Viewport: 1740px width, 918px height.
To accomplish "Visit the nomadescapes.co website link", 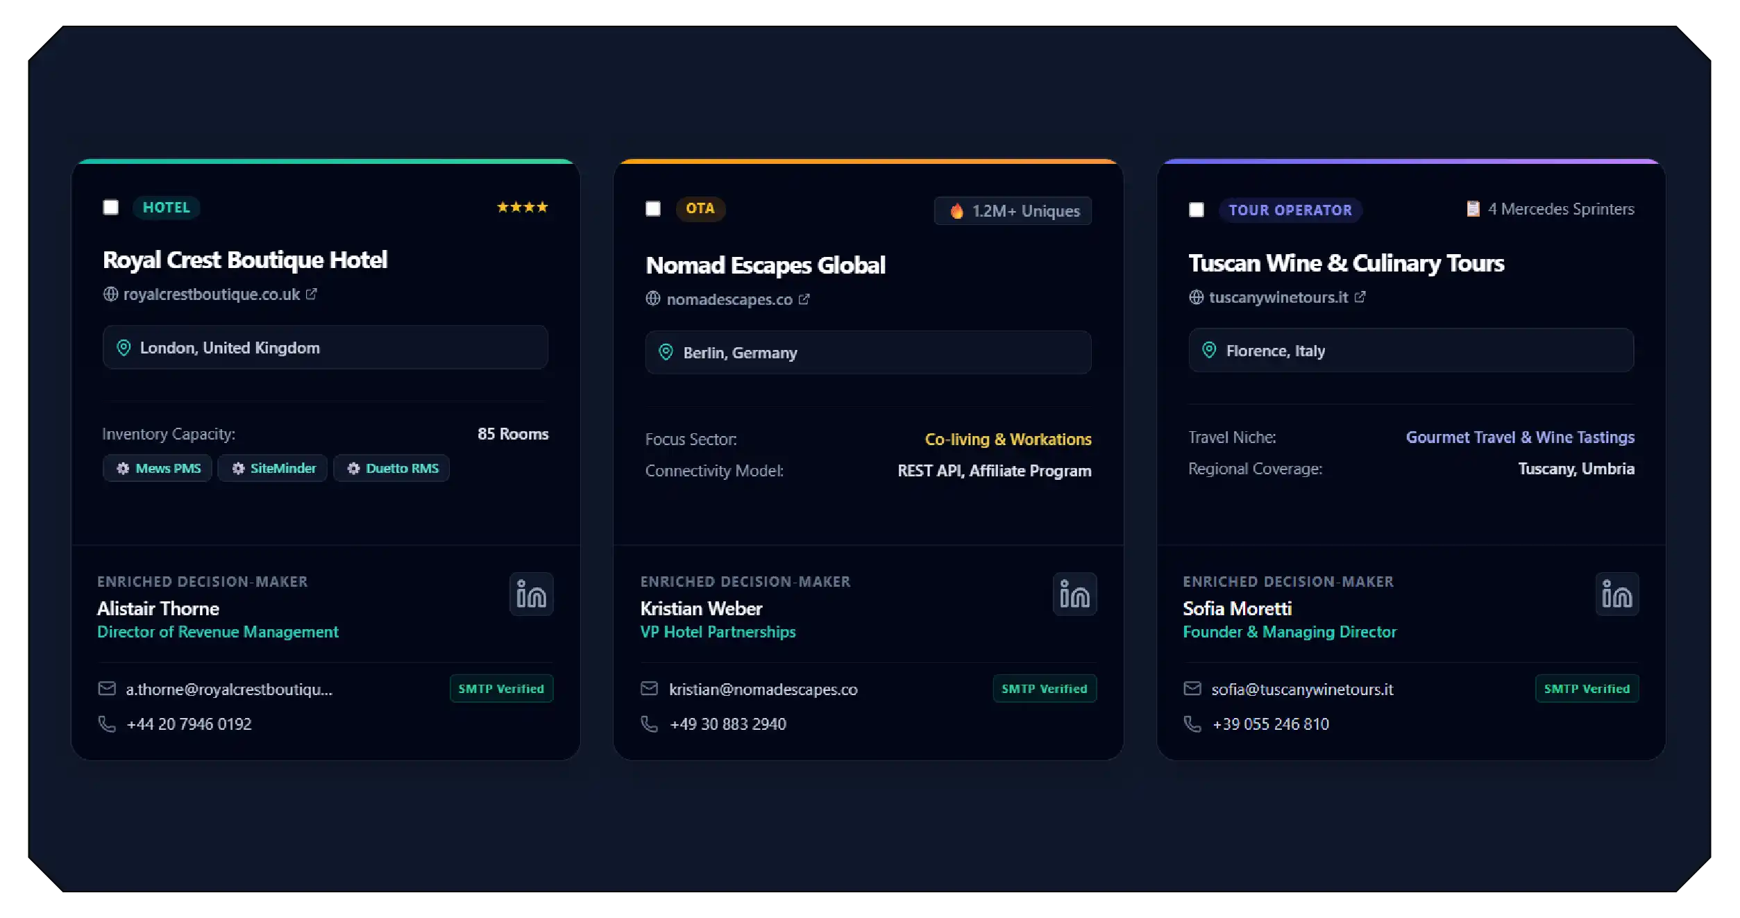I will tap(729, 299).
